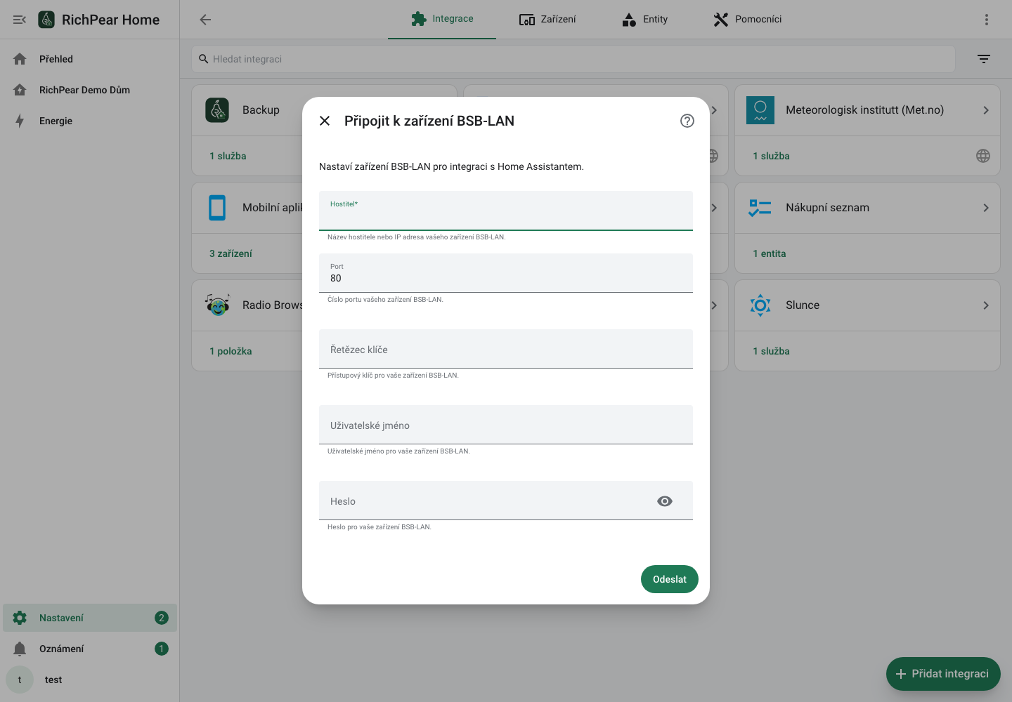Toggle password visibility eye icon
1012x702 pixels.
tap(665, 501)
